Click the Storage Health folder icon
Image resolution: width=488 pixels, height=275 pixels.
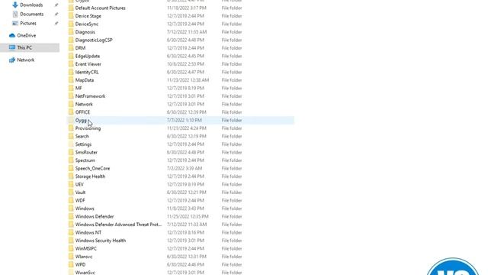[x=71, y=176]
